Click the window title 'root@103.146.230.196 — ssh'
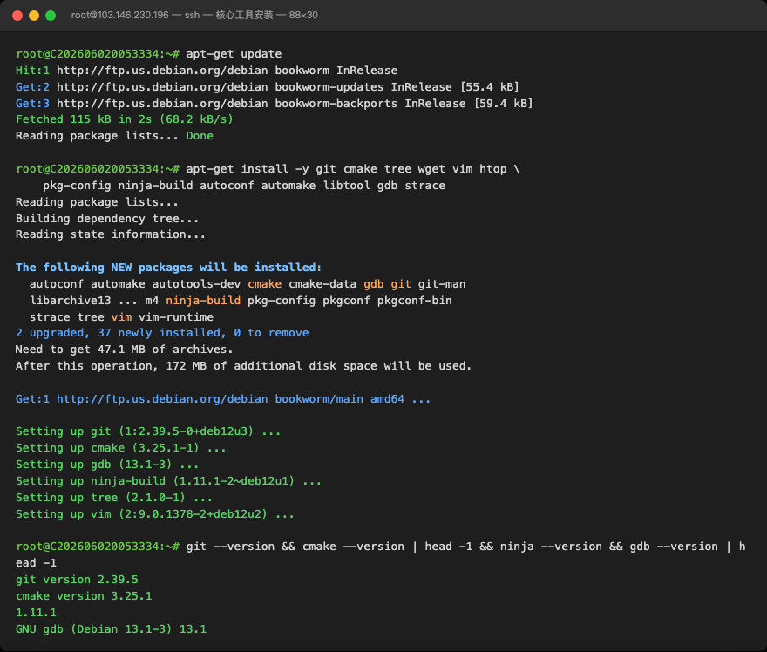This screenshot has width=767, height=652. 135,15
